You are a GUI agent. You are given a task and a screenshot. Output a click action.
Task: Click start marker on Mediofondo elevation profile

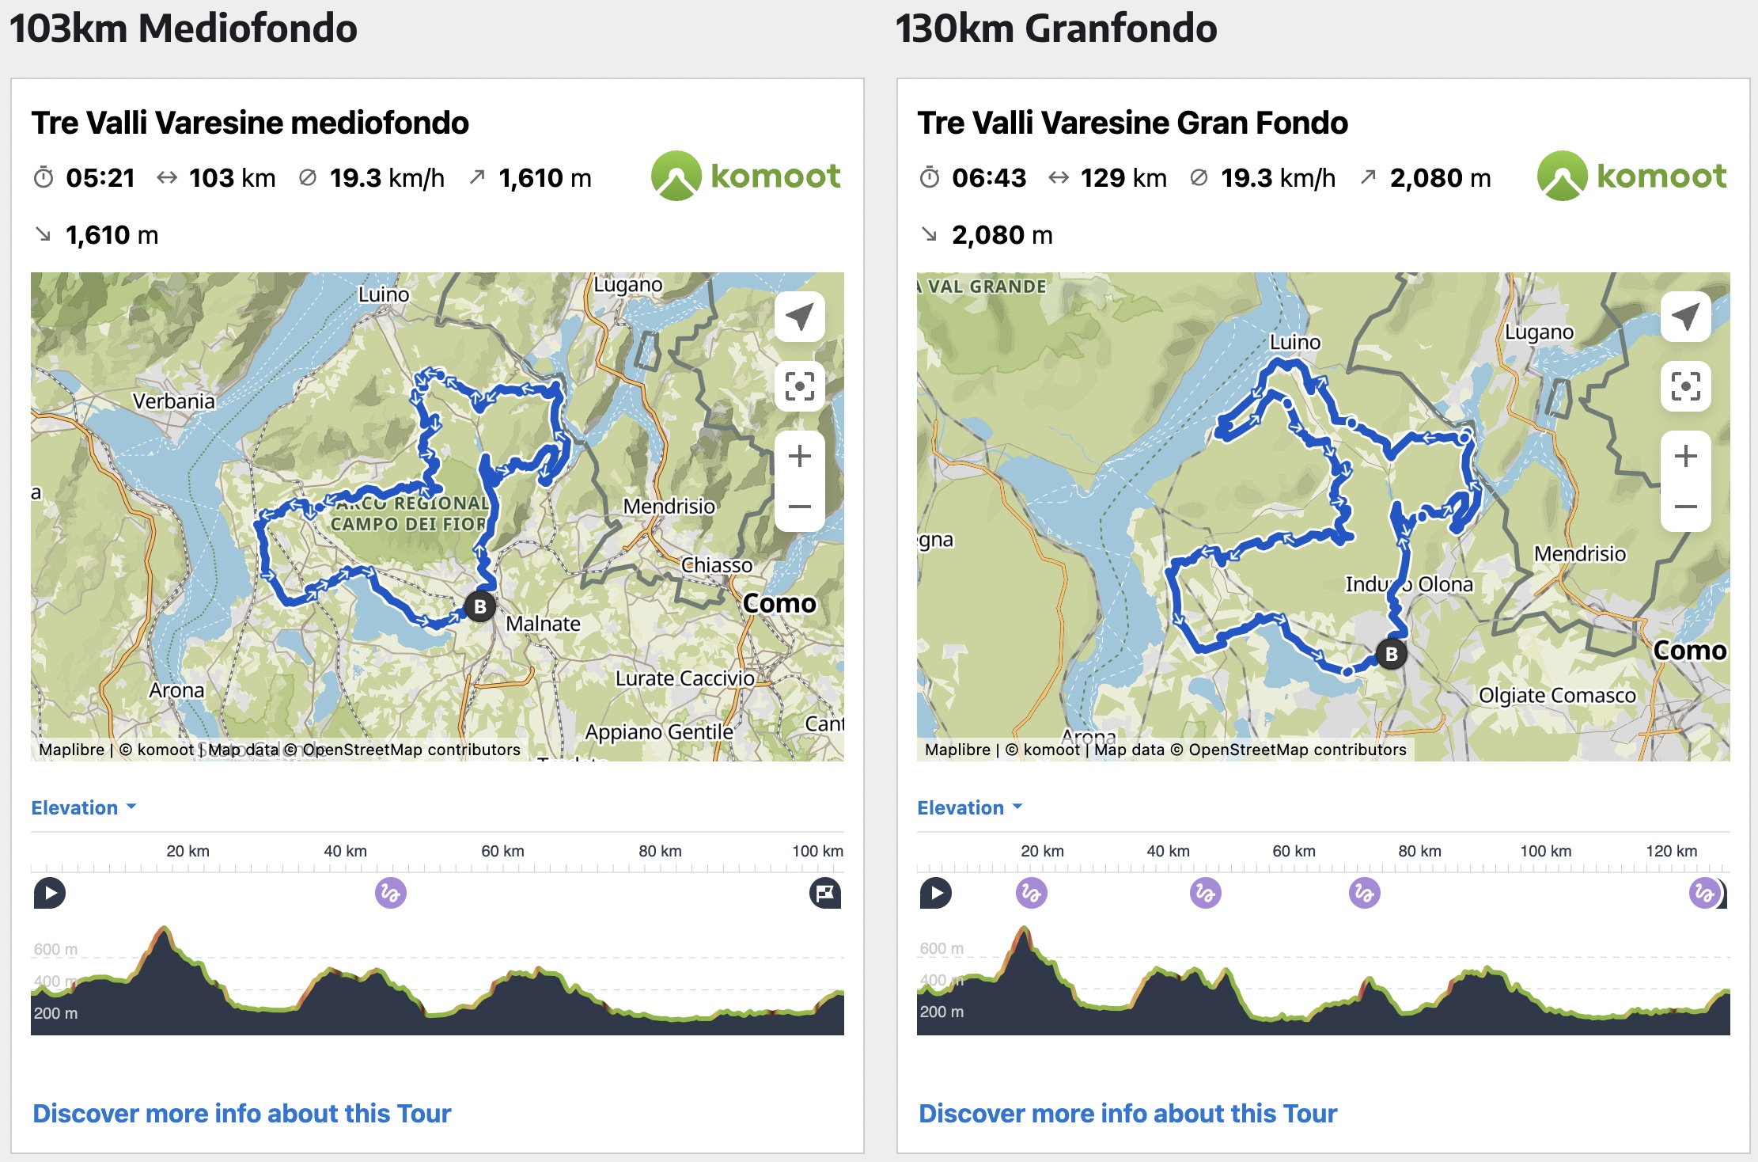pos(50,894)
